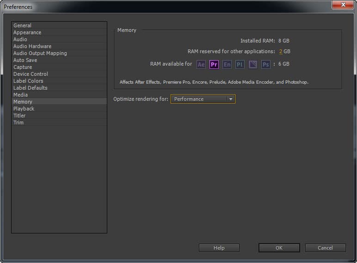Viewport: 357px width, 263px height.
Task: Click the Help button
Action: (x=219, y=248)
